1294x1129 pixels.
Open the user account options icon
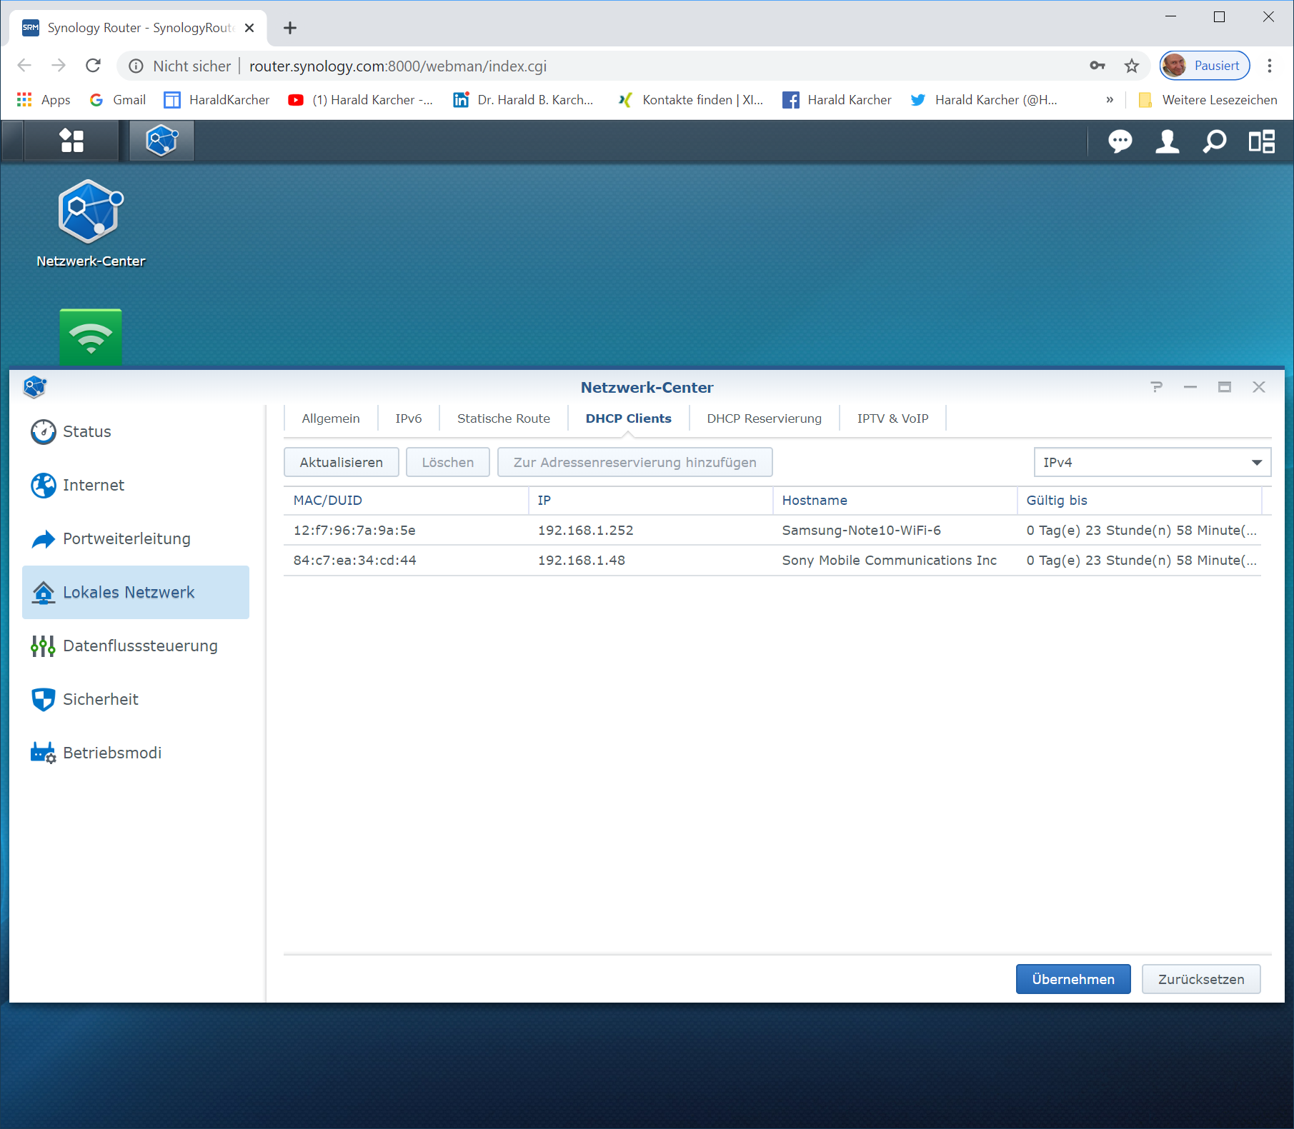pyautogui.click(x=1167, y=141)
